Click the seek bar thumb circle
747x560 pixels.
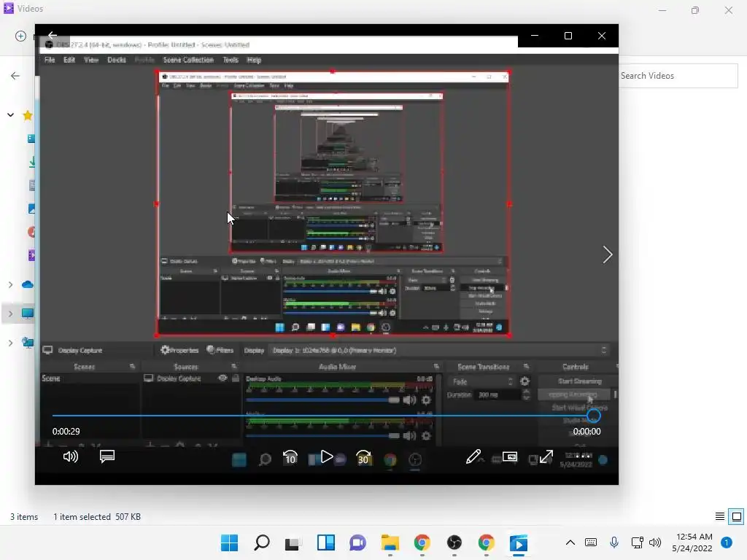click(593, 416)
